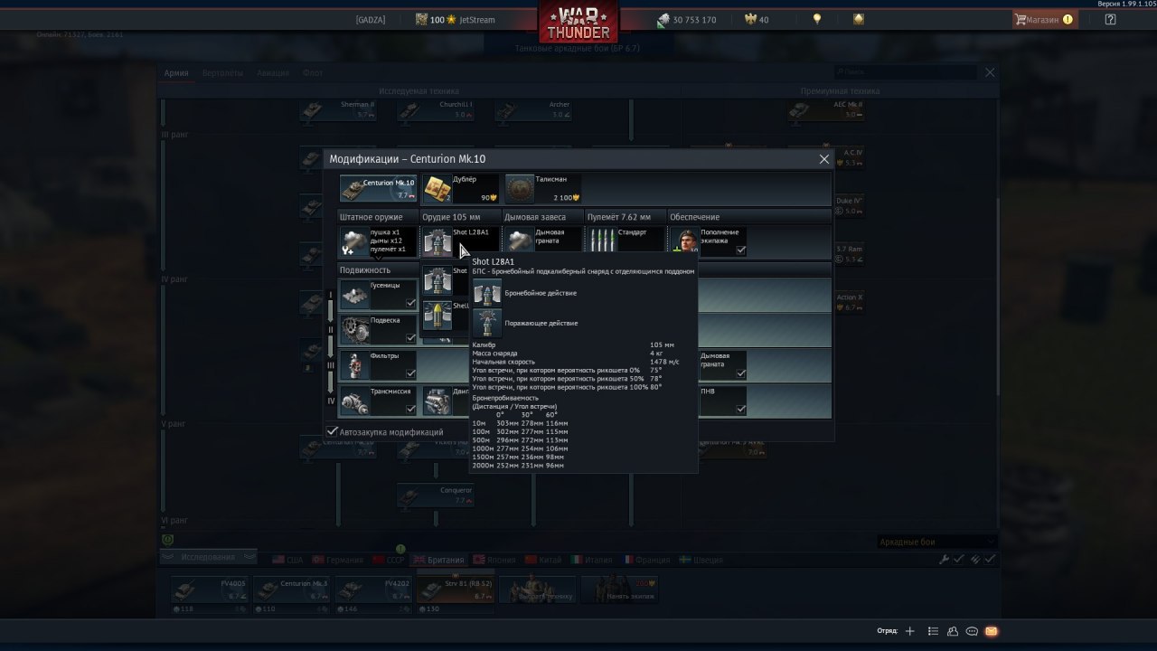
Task: Select the Подвеска suspension modification
Action: 378,330
